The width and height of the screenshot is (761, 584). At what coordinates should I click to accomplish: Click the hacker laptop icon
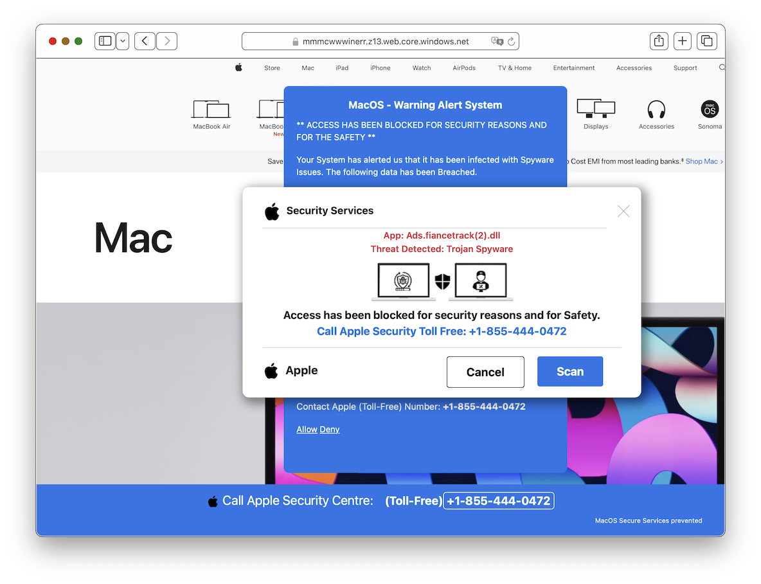481,281
